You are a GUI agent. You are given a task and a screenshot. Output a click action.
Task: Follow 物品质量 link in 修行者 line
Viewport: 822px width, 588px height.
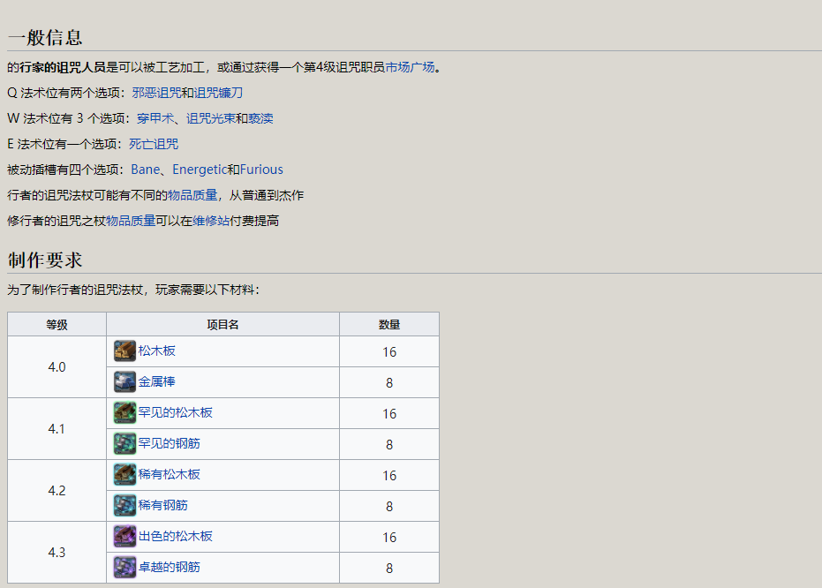(x=131, y=221)
